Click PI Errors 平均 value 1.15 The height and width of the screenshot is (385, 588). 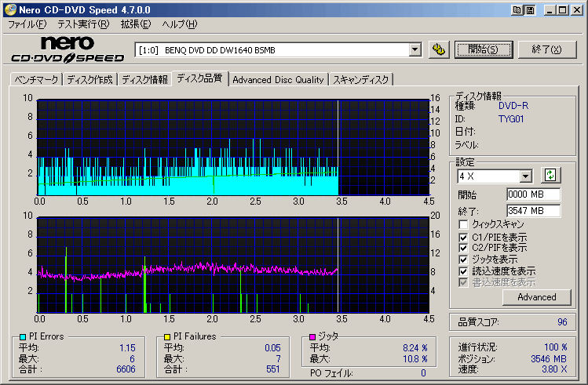click(127, 348)
